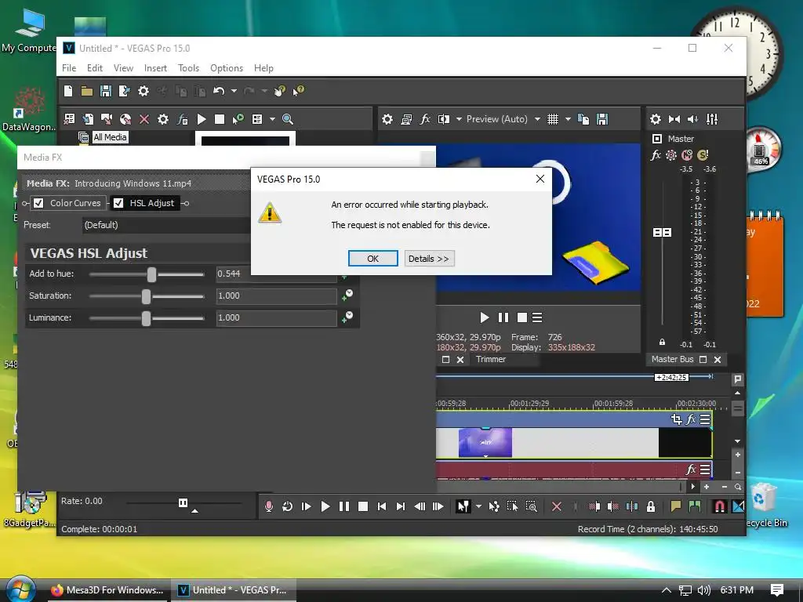Click the What's This help icon

(x=298, y=91)
